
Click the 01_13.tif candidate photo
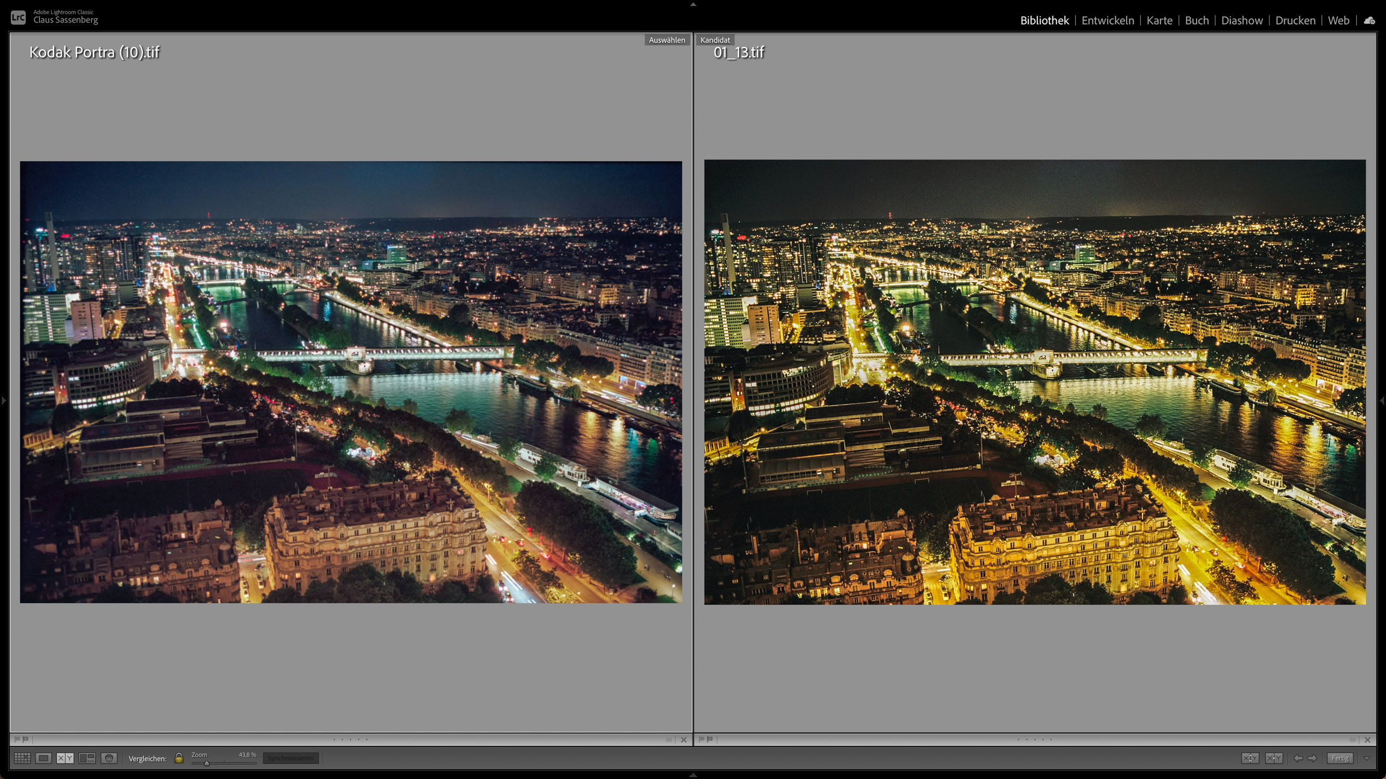(1035, 382)
